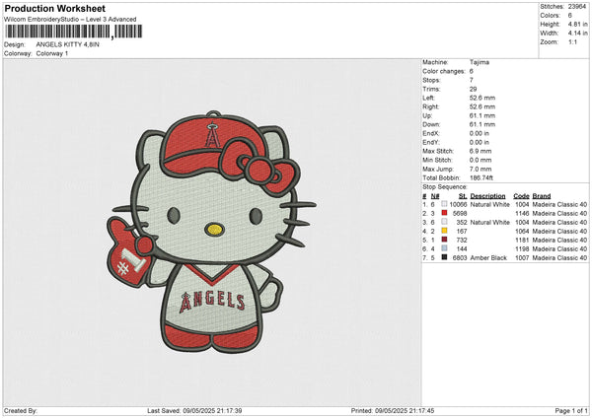
Task: Click the "Amber Black" description
Action: [488, 258]
